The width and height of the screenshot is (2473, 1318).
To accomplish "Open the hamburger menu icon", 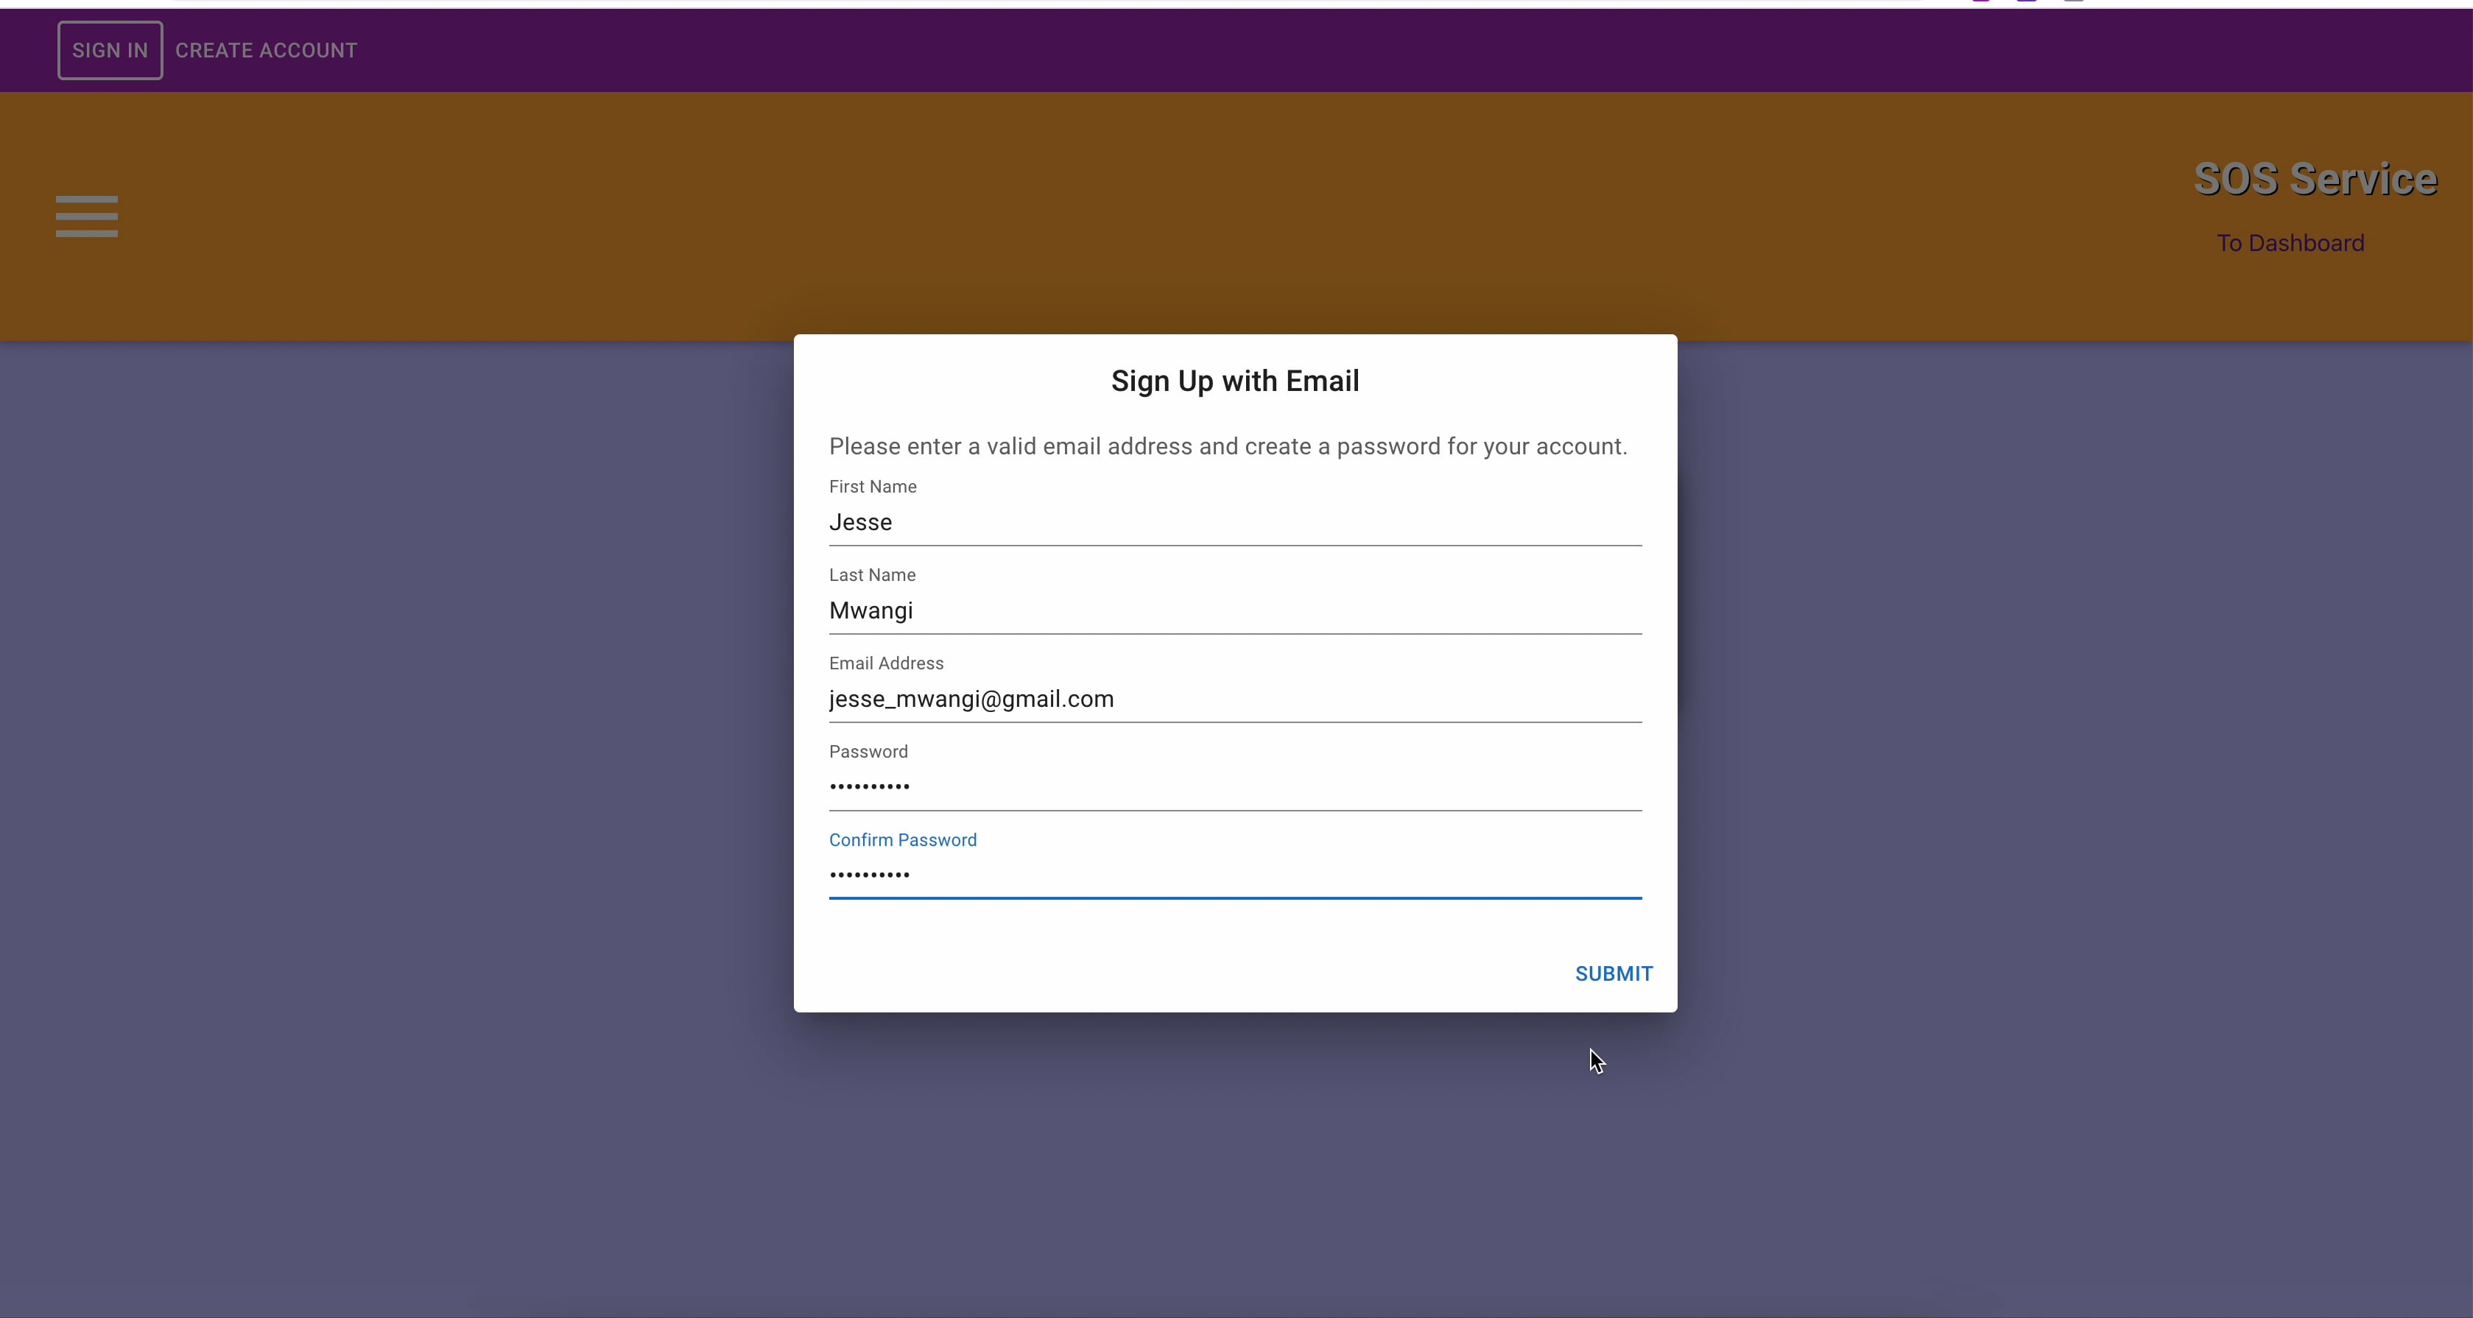I will 86,216.
